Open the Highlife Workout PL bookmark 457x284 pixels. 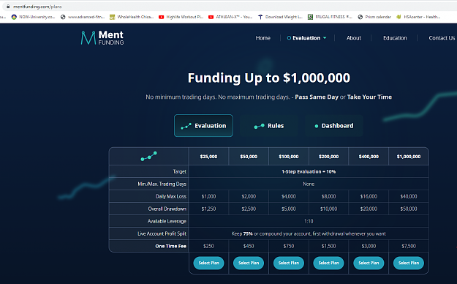181,17
